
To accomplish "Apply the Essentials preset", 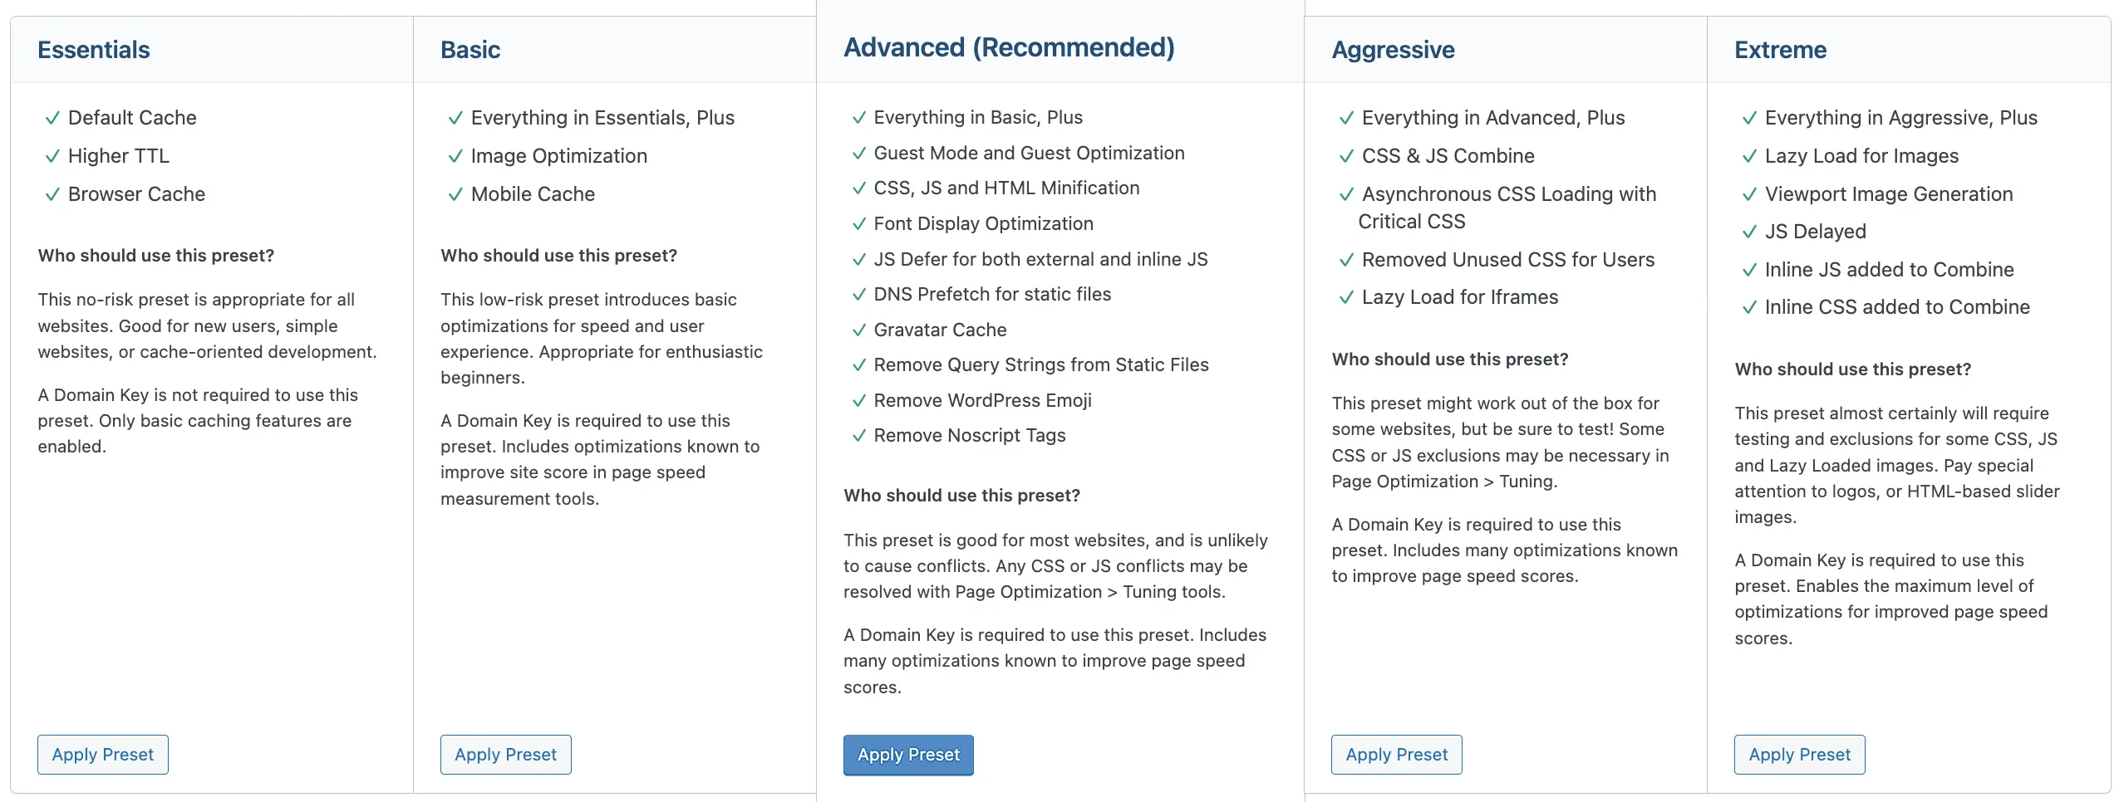I will [x=103, y=755].
